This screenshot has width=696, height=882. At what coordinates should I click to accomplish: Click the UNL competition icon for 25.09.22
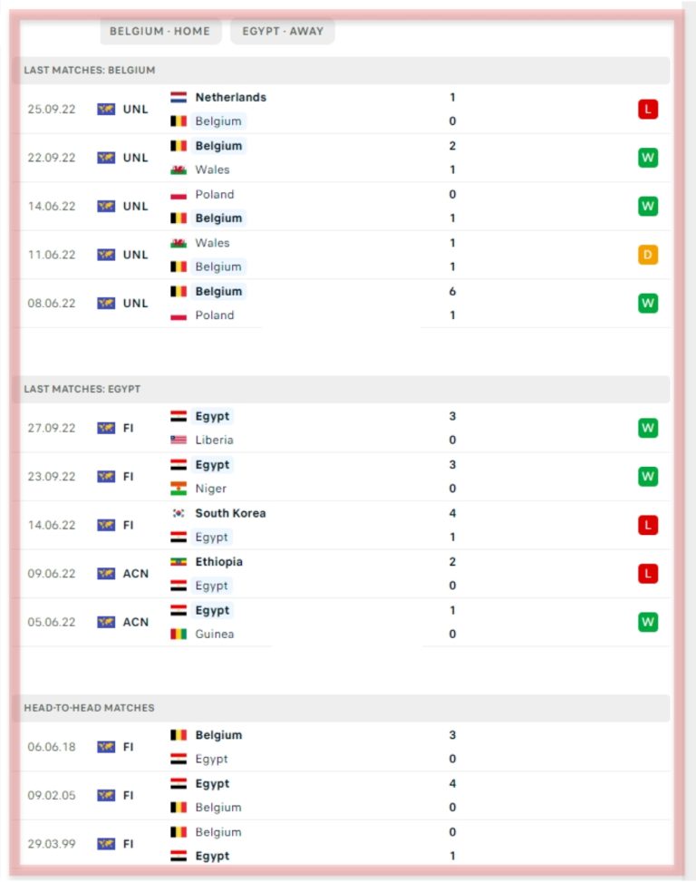106,110
